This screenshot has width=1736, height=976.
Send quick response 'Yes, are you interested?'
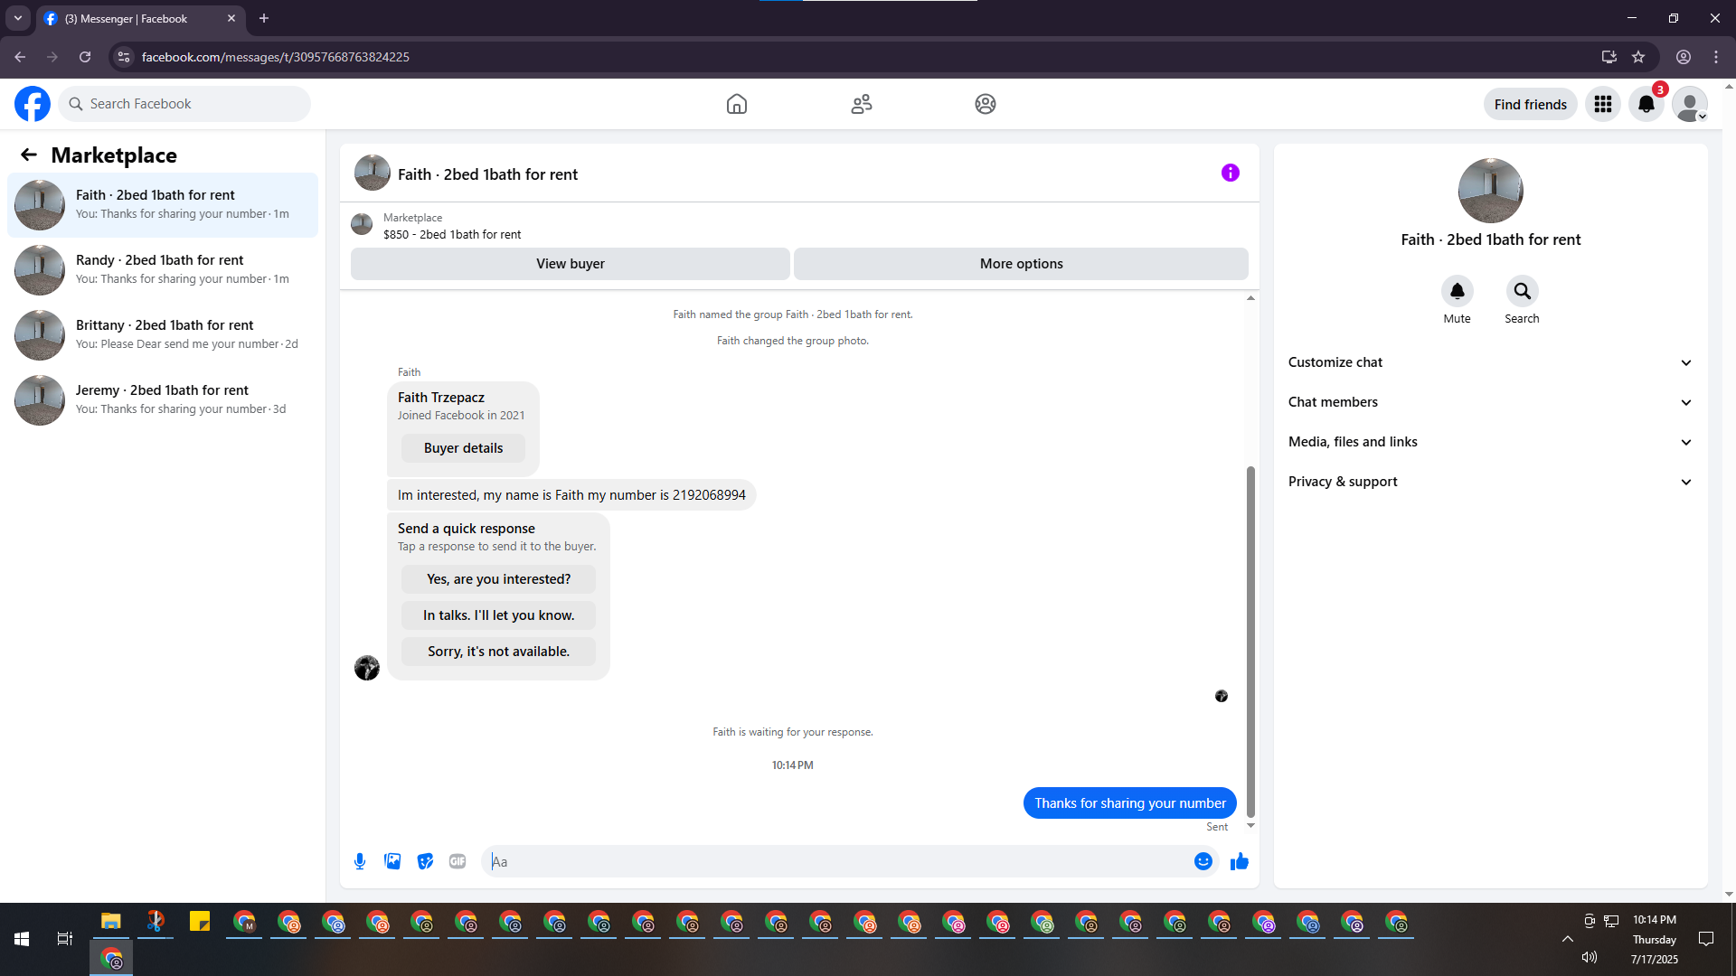(x=499, y=579)
